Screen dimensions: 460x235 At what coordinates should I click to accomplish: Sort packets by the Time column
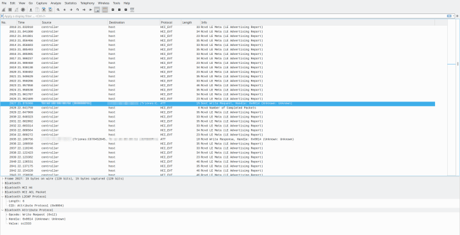tap(29, 22)
